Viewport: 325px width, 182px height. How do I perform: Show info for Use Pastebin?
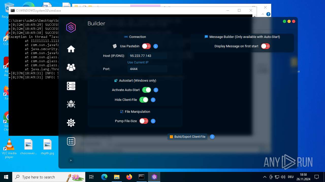click(156, 46)
